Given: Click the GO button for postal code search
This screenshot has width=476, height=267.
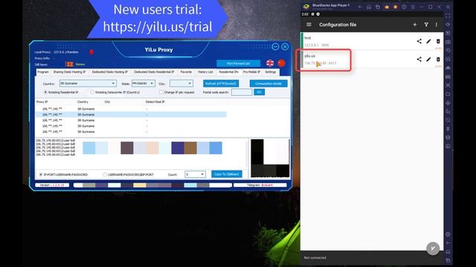Looking at the screenshot, I should [259, 92].
